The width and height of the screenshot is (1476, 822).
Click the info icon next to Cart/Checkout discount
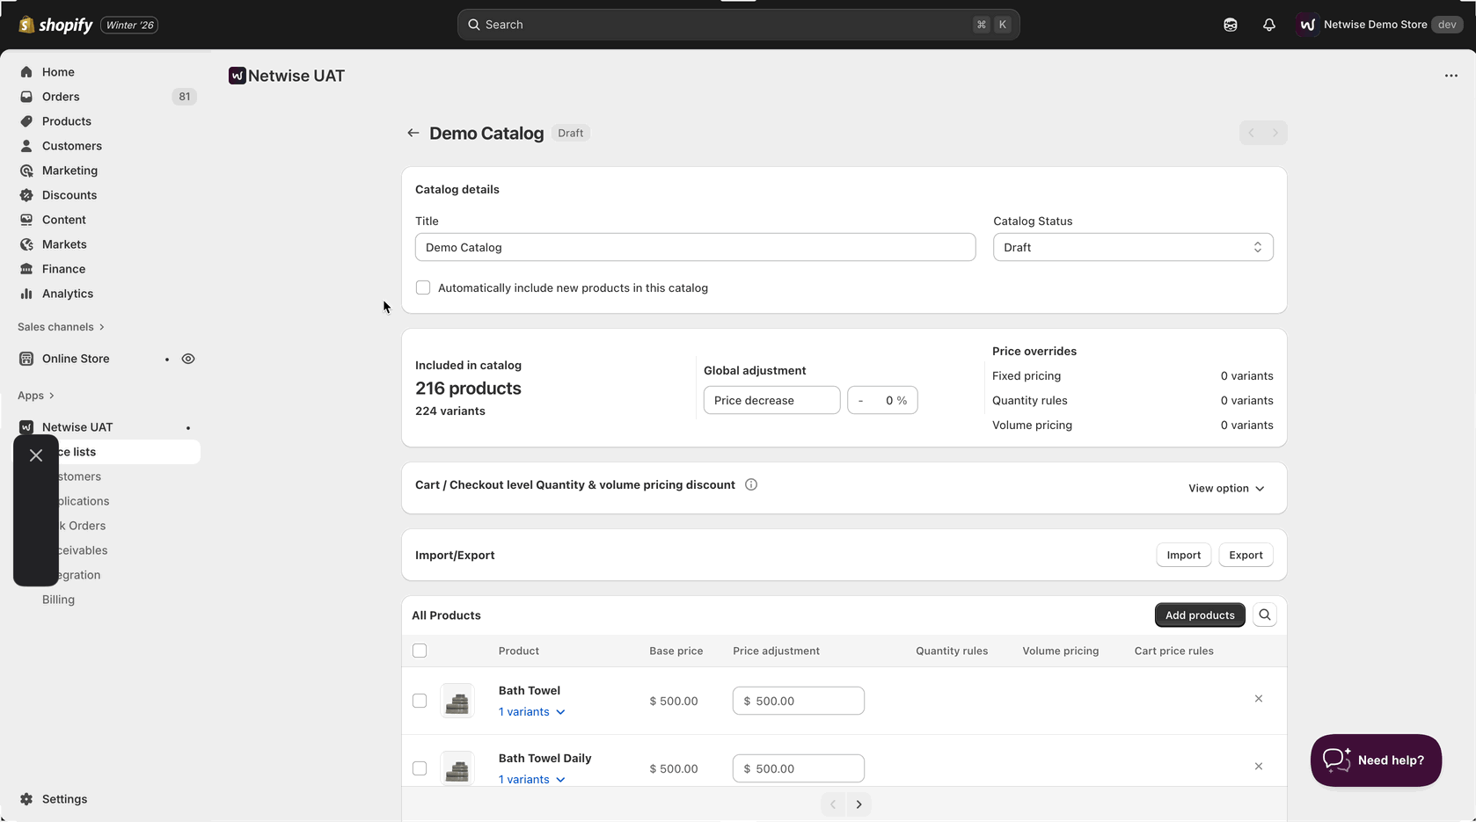point(751,484)
